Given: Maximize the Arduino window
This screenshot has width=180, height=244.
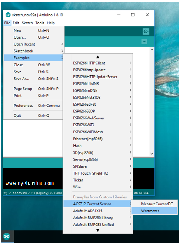Looking at the screenshot, I should (133, 15).
